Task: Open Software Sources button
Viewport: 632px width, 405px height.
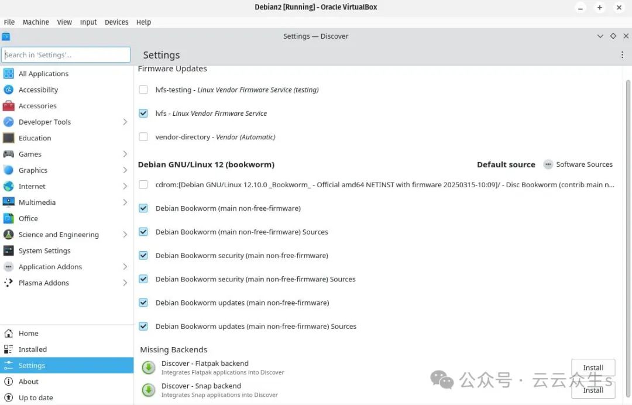Action: tap(578, 164)
